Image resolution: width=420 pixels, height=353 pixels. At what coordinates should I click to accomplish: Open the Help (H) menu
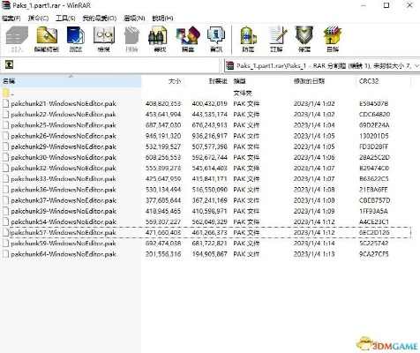tap(162, 19)
